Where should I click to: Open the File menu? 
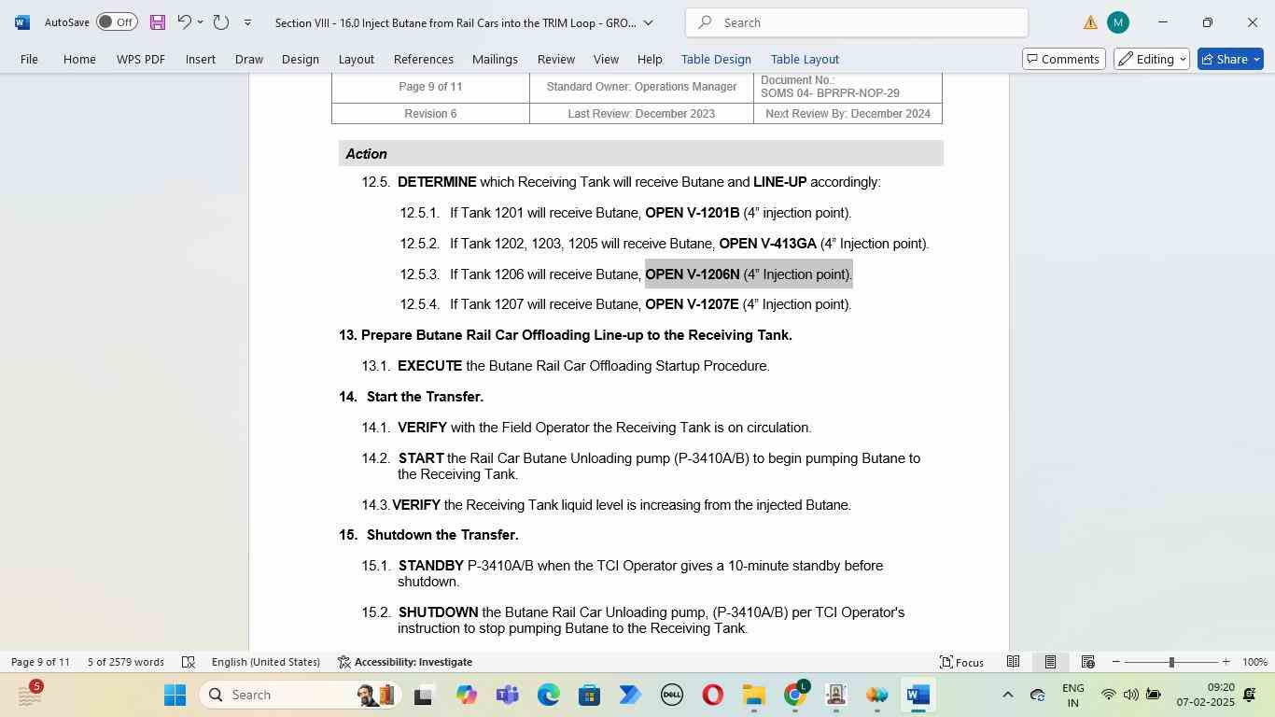click(29, 59)
